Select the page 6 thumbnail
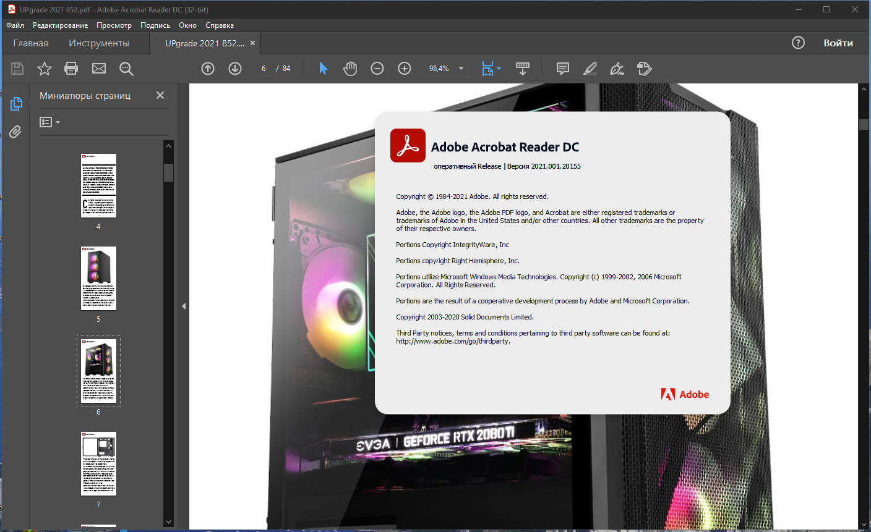The width and height of the screenshot is (871, 532). (98, 371)
